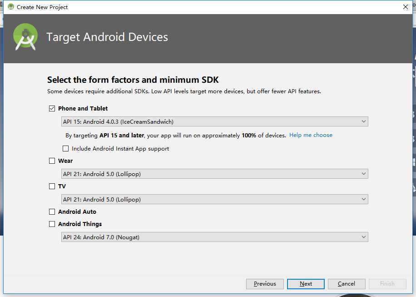This screenshot has width=416, height=297.
Task: Open the Wear minimum SDK dropdown
Action: click(215, 174)
